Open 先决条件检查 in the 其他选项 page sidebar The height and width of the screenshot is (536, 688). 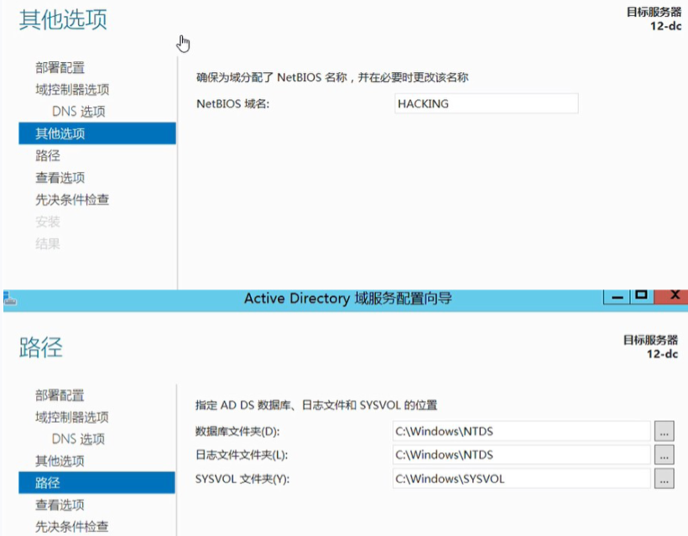(x=72, y=200)
